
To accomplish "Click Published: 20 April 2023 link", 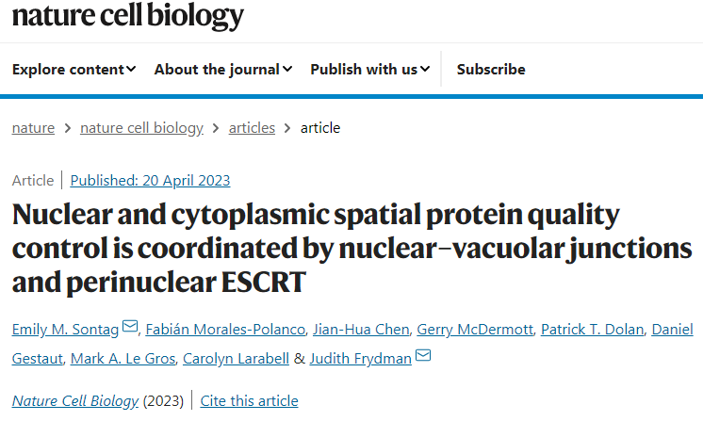I will tap(150, 180).
